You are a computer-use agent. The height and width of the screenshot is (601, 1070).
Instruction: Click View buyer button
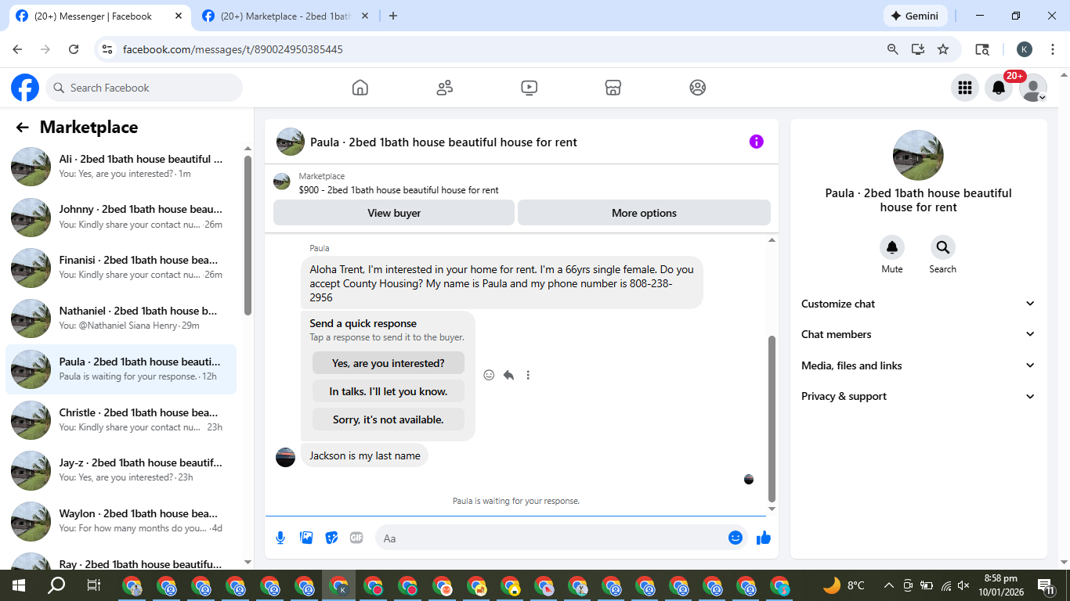[394, 213]
